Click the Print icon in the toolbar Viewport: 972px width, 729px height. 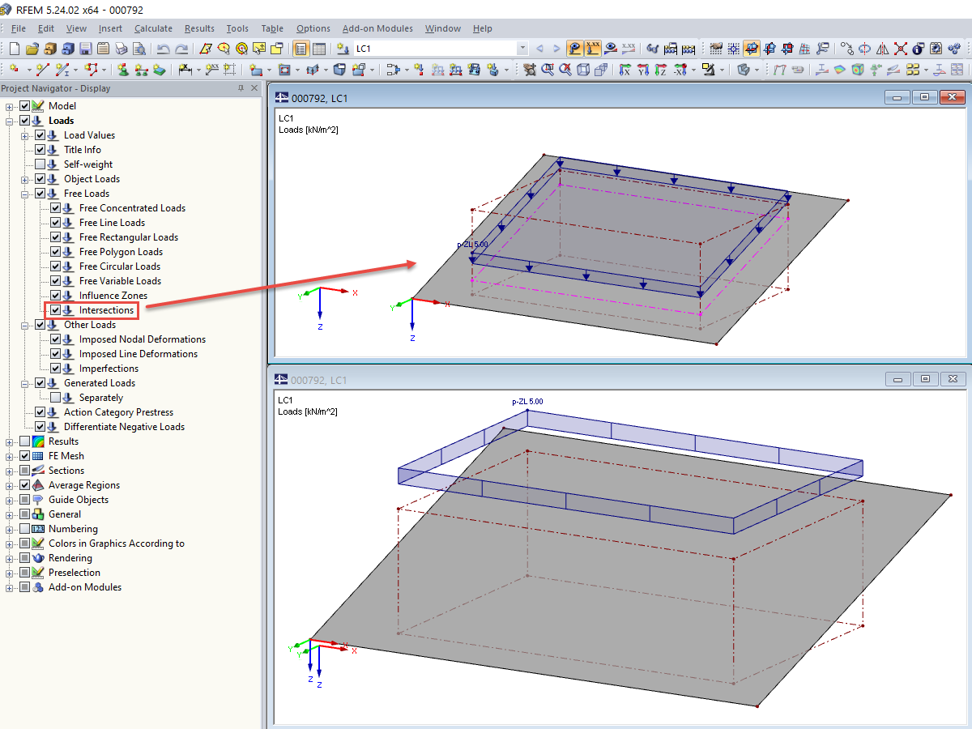[x=121, y=49]
